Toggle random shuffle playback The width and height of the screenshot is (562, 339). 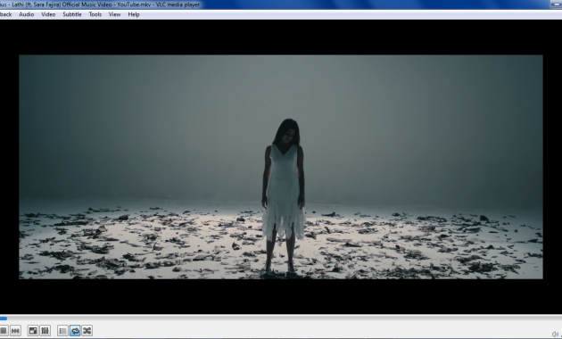[87, 330]
